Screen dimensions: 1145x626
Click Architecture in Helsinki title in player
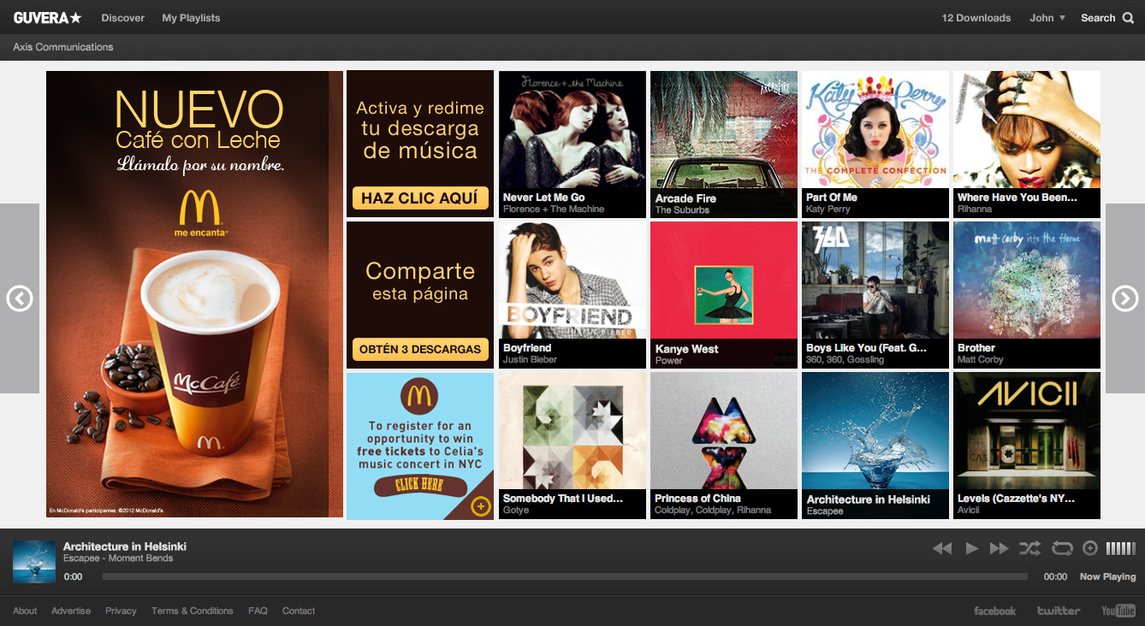(x=125, y=546)
